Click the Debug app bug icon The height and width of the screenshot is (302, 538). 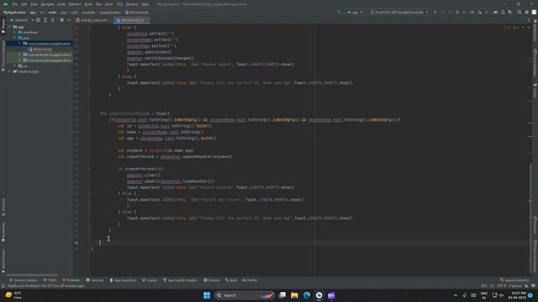pyautogui.click(x=457, y=12)
